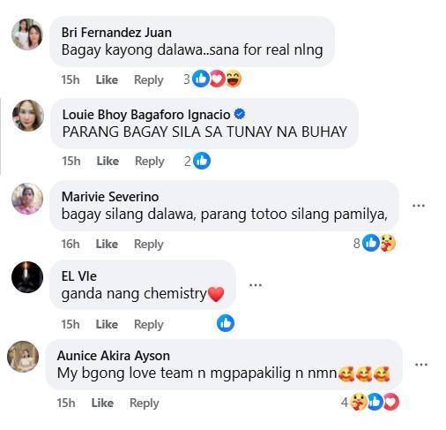Open the three-dot options menu for EL VIe's comment

coord(256,285)
